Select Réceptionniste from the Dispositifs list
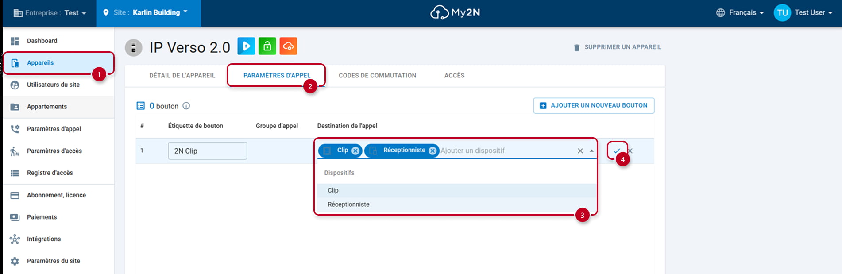 click(x=457, y=205)
